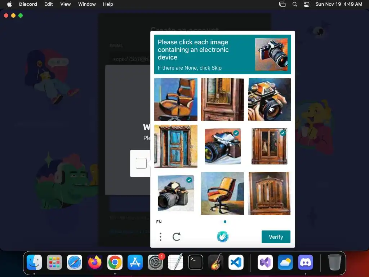Select the blue wooden door image
Image resolution: width=369 pixels, height=277 pixels.
coord(176,146)
